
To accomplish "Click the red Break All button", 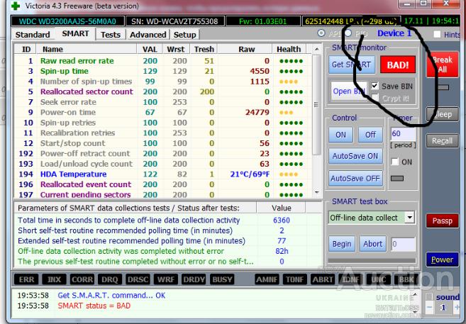I will click(x=442, y=65).
